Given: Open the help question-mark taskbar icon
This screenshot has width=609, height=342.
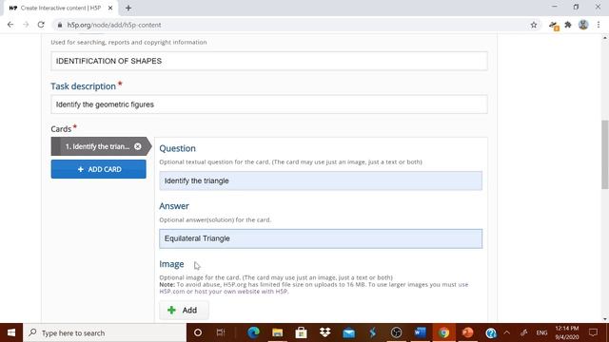Looking at the screenshot, I should [x=491, y=332].
